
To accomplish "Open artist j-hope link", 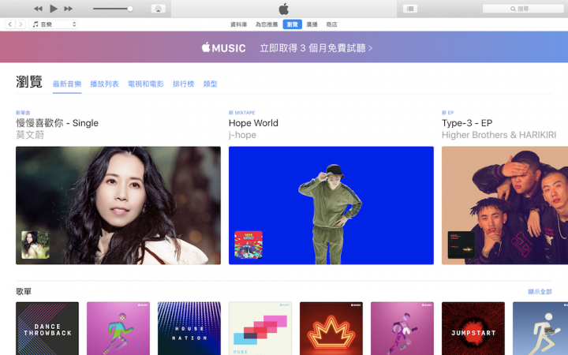I will (x=242, y=135).
